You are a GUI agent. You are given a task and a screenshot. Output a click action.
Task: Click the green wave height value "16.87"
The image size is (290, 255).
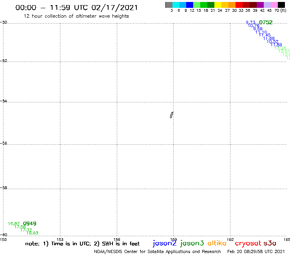pyautogui.click(x=14, y=224)
